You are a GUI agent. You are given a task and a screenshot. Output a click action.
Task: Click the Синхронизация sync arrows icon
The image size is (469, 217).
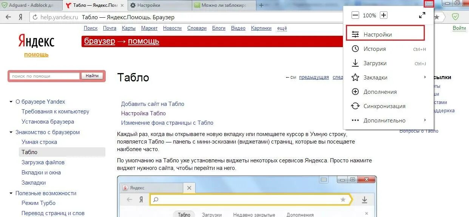[355, 106]
